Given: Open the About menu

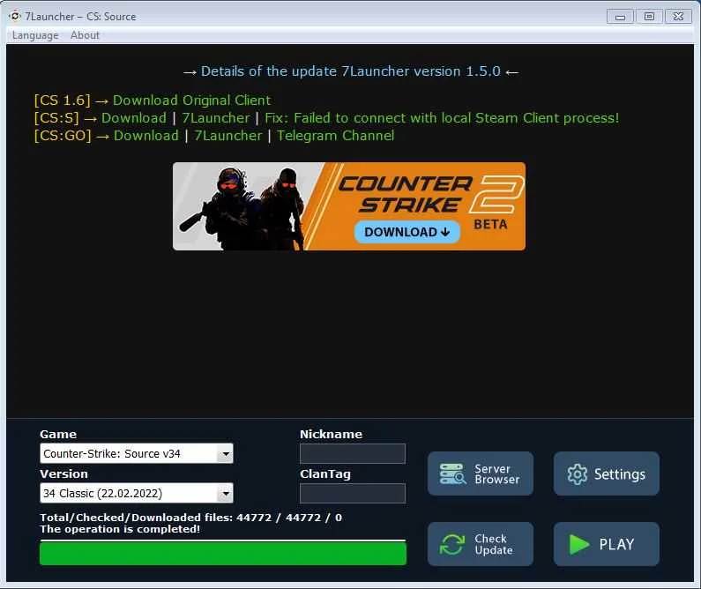Looking at the screenshot, I should [x=85, y=35].
